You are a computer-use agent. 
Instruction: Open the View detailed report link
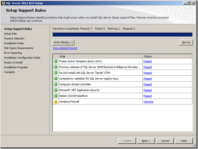(x=65, y=48)
